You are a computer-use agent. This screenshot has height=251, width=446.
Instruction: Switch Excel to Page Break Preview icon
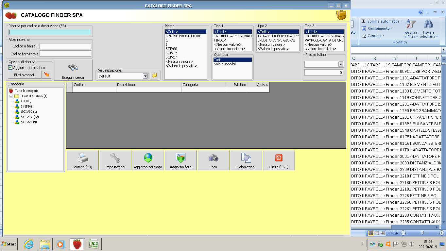(383, 233)
